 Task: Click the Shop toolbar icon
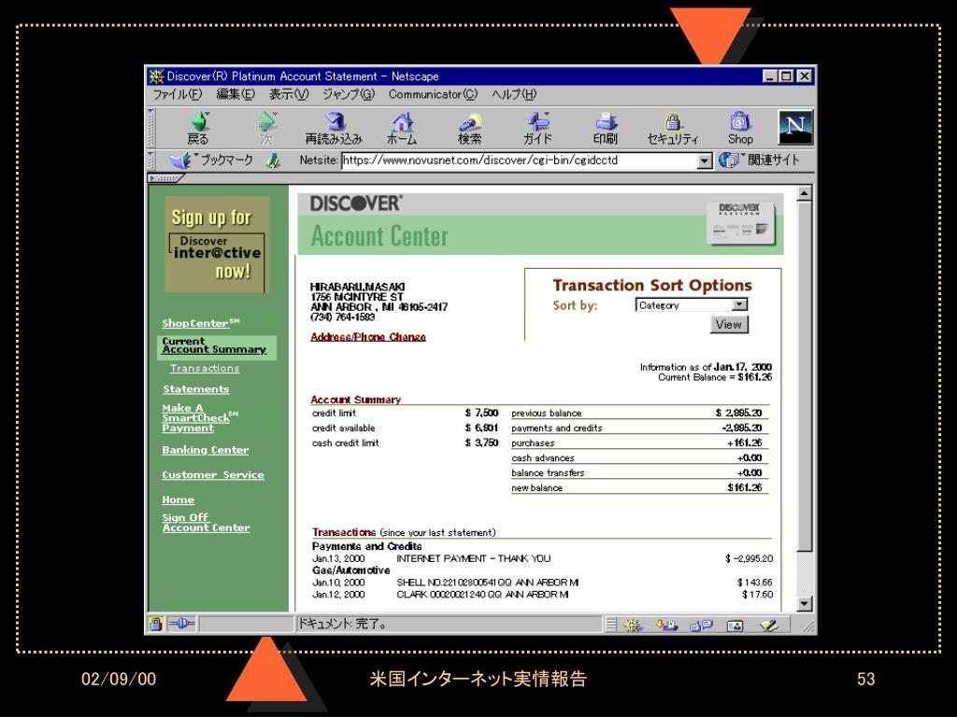740,128
